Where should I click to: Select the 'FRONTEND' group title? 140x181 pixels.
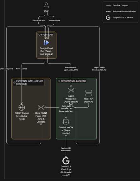[x=47, y=35]
